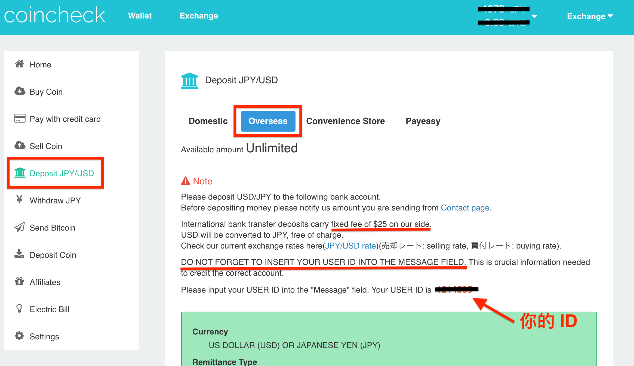The height and width of the screenshot is (366, 634).
Task: Open Sell Coin in sidebar
Action: [46, 146]
